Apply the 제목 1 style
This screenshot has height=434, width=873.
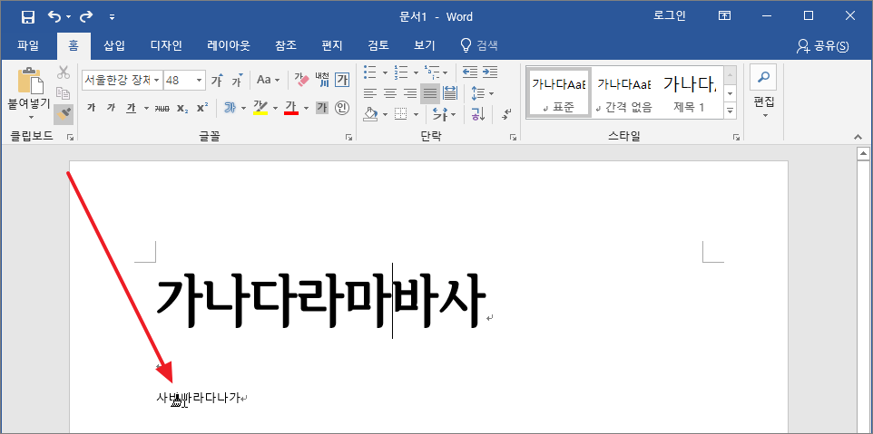pyautogui.click(x=690, y=92)
